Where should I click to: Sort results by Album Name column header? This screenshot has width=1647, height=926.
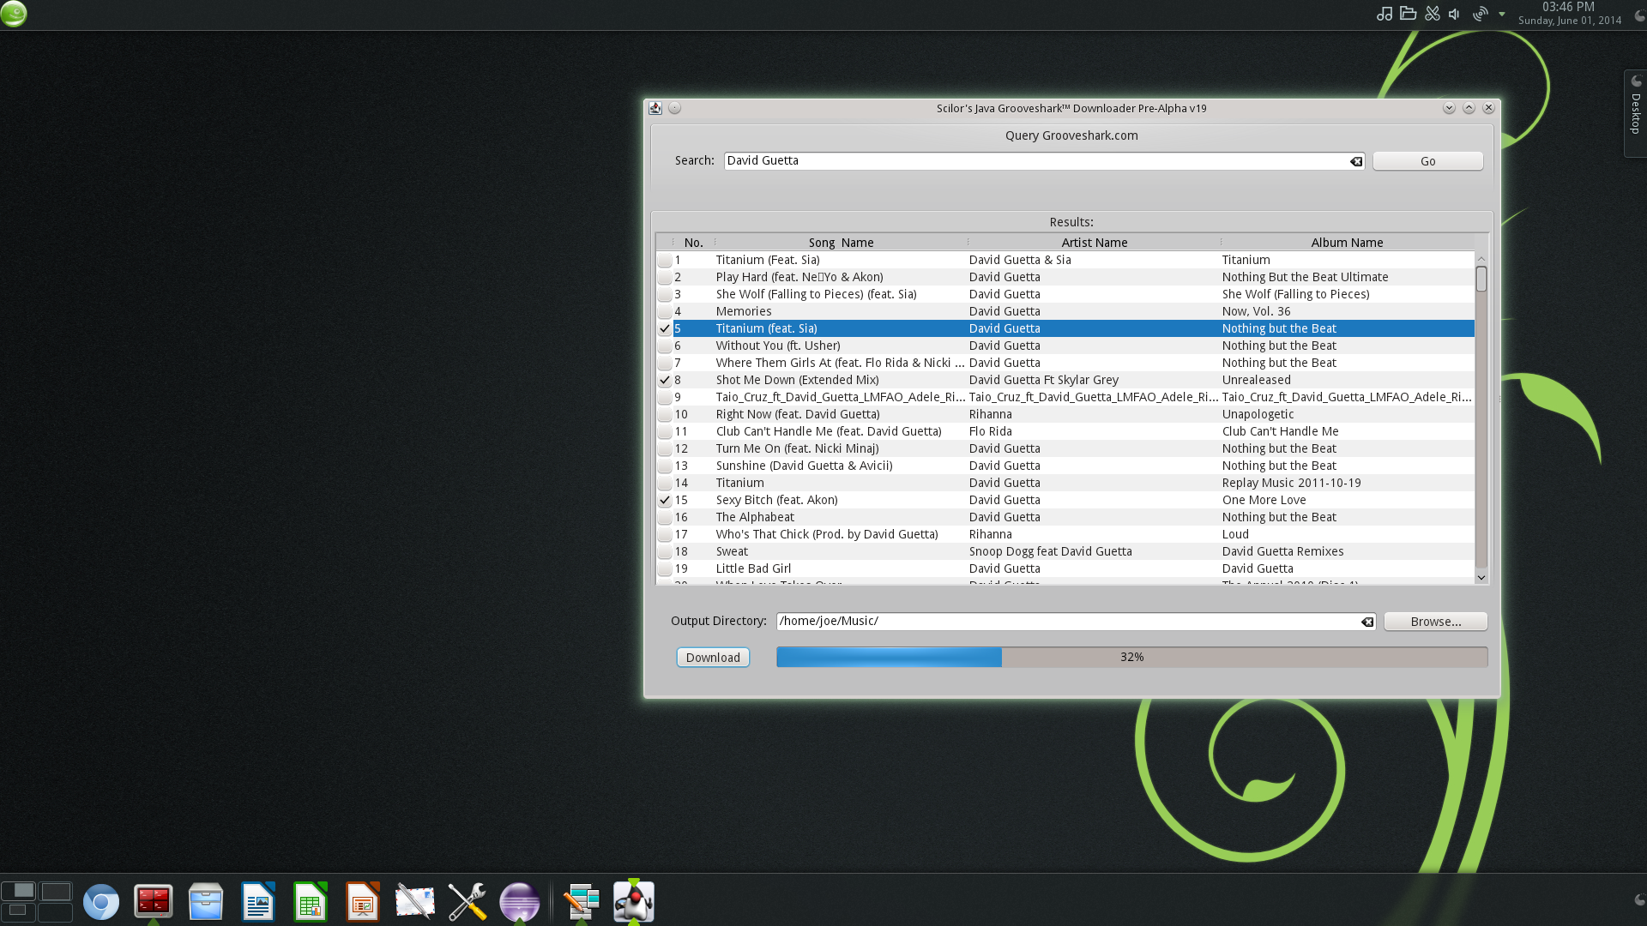click(1347, 243)
